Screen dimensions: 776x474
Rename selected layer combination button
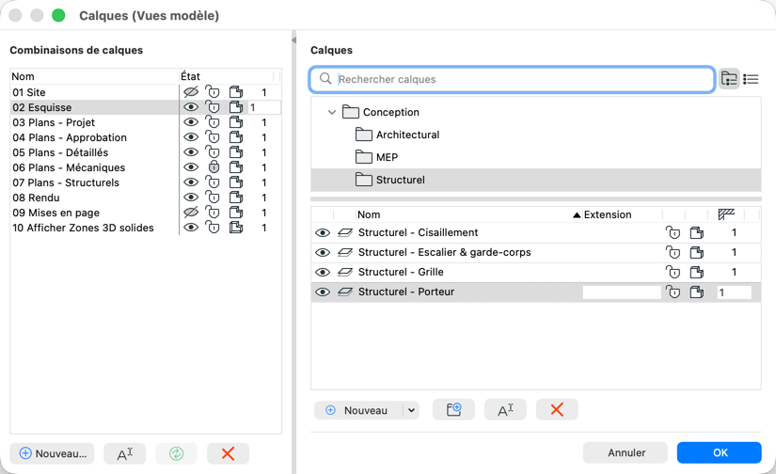click(x=125, y=453)
